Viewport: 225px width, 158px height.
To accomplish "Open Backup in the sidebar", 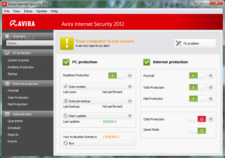I will (x=12, y=74).
